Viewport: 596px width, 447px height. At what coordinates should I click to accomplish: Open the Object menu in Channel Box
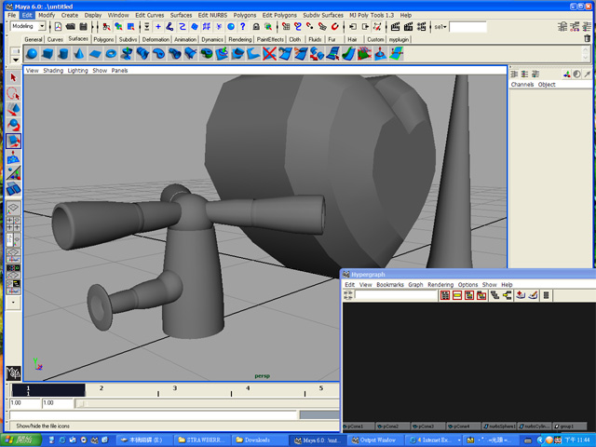point(547,85)
